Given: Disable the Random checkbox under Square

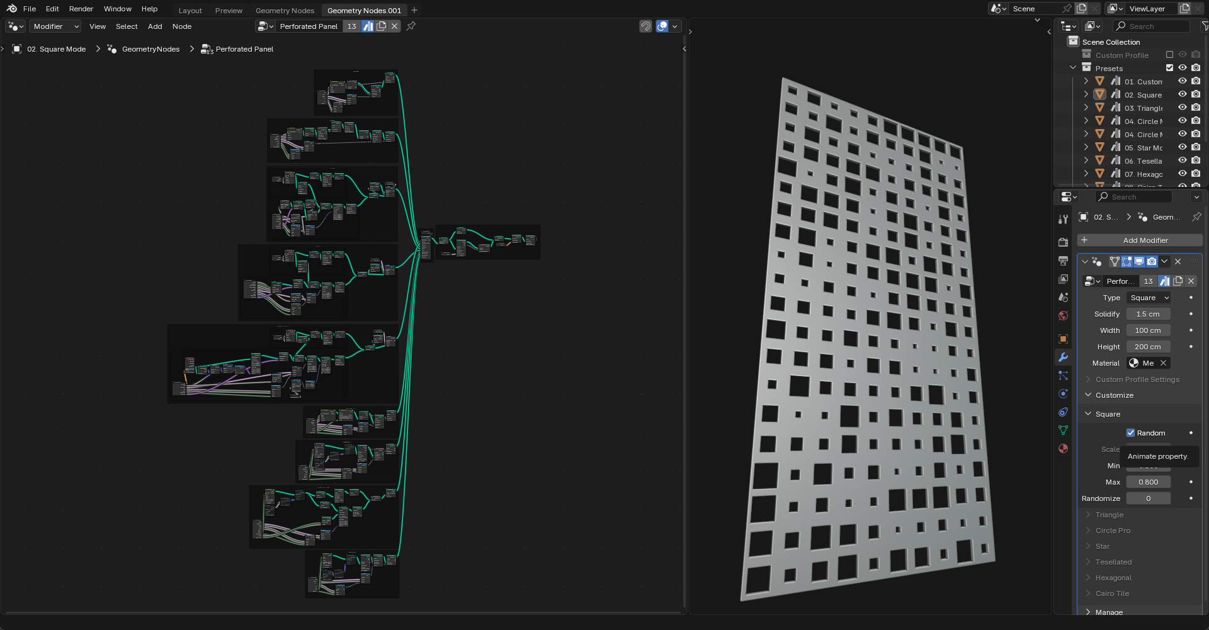Looking at the screenshot, I should click(1131, 432).
